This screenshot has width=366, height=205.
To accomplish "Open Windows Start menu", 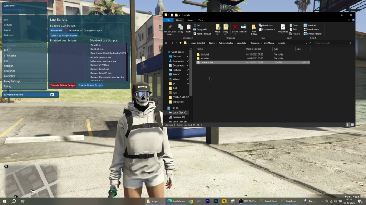I will click(x=4, y=201).
